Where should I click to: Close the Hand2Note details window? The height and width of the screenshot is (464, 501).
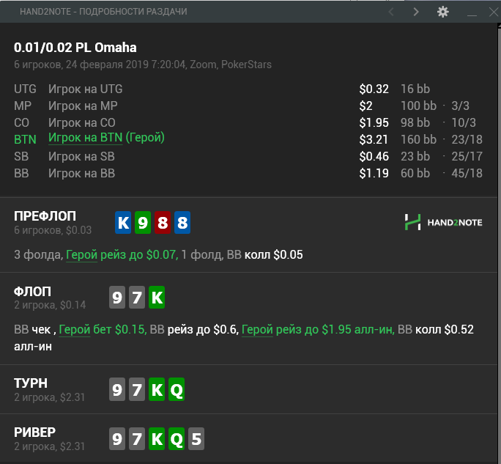(494, 12)
